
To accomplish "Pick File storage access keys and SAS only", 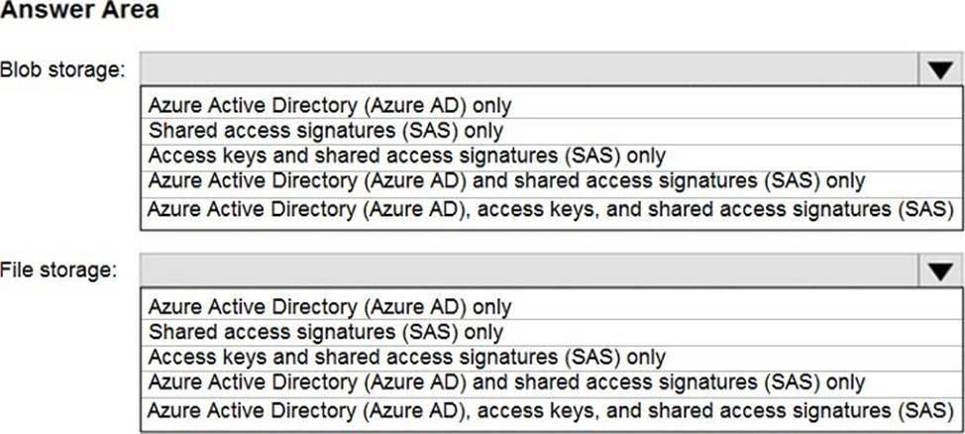I will pyautogui.click(x=406, y=357).
